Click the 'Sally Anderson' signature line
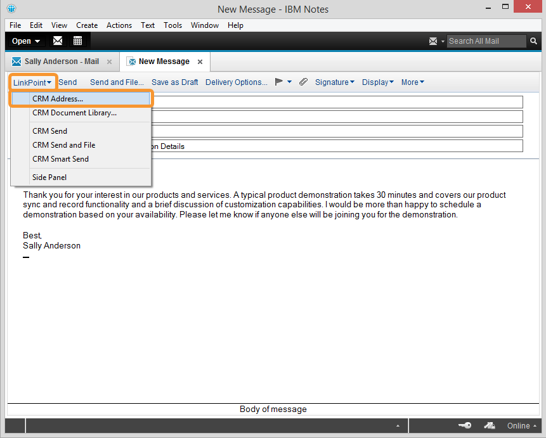Viewport: 546px width, 438px height. pos(51,245)
